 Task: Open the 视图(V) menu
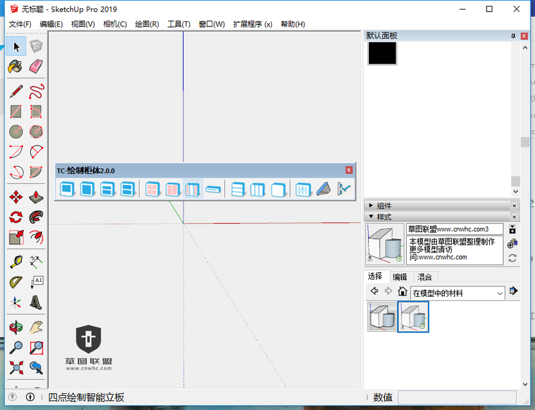pos(83,24)
